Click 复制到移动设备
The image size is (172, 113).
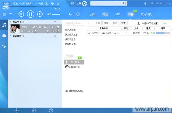(74, 91)
